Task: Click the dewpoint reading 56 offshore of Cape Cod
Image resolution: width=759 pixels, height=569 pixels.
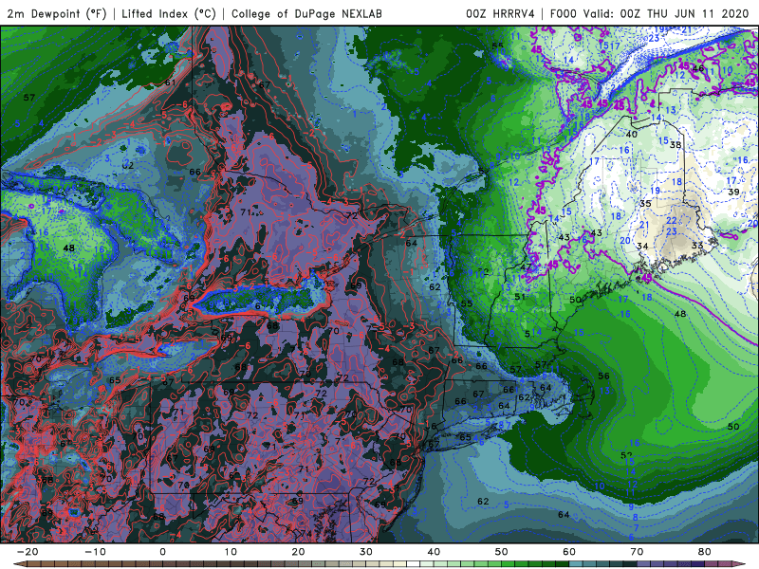Action: 603,376
